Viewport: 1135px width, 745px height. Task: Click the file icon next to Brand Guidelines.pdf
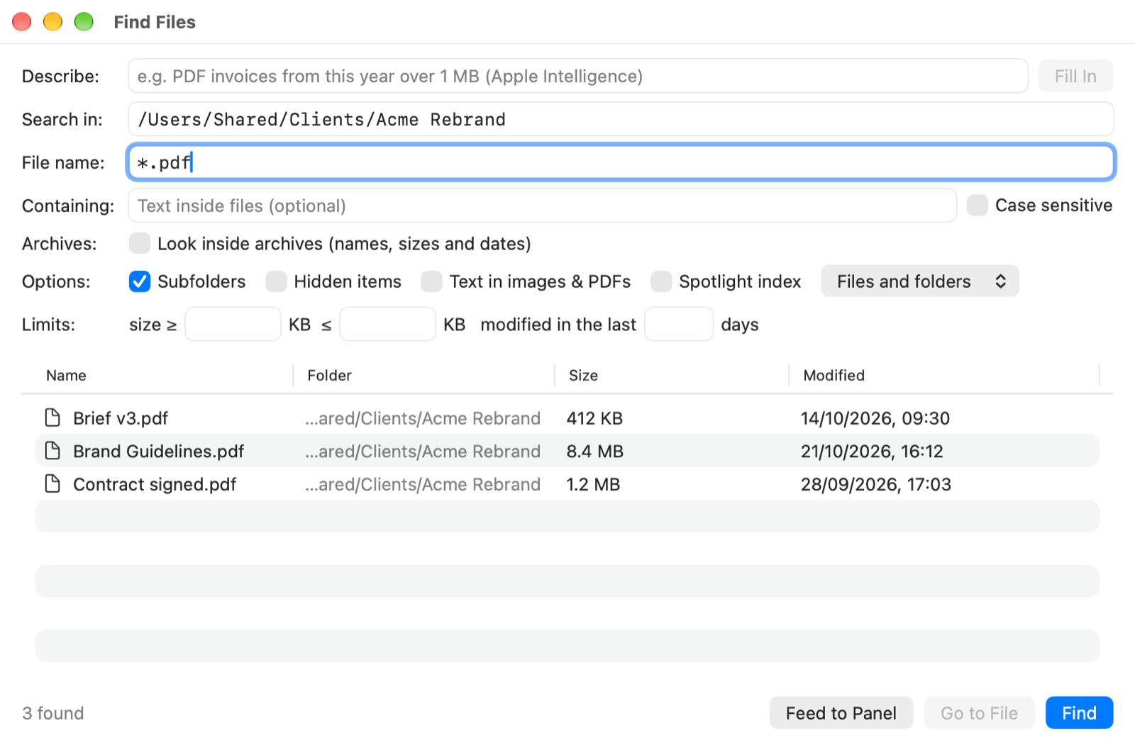point(52,451)
